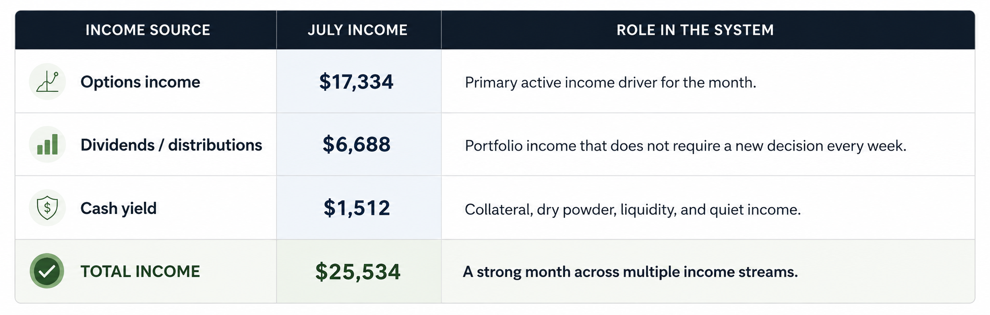Click the $1,512 cash yield amount
The width and height of the screenshot is (990, 315).
pyautogui.click(x=357, y=208)
